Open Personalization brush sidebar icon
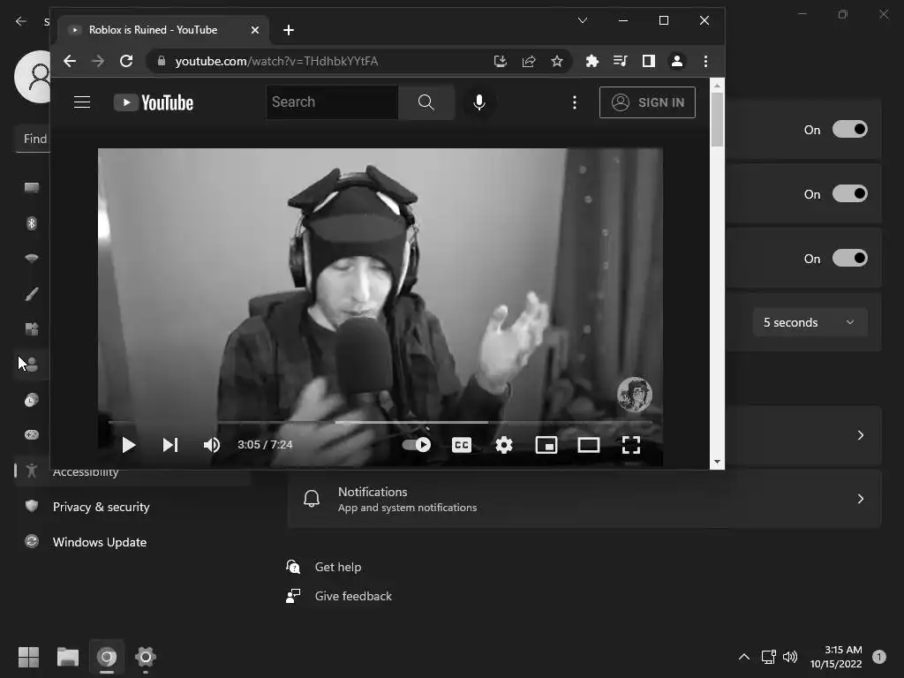 (32, 294)
